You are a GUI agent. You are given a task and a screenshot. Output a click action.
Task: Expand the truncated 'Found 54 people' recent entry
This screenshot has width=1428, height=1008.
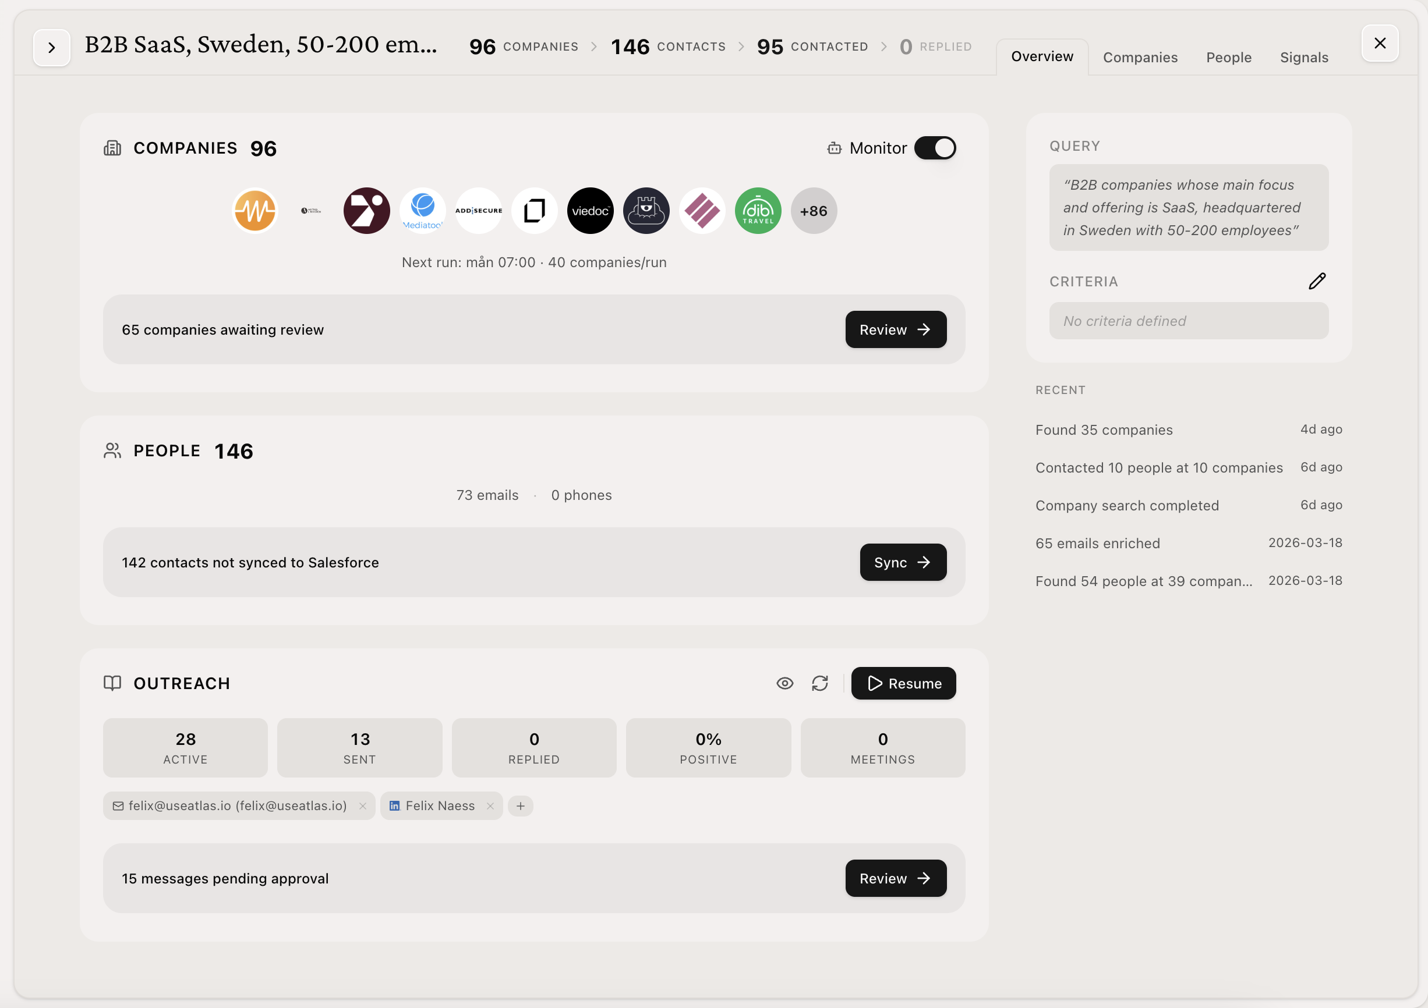click(x=1143, y=581)
